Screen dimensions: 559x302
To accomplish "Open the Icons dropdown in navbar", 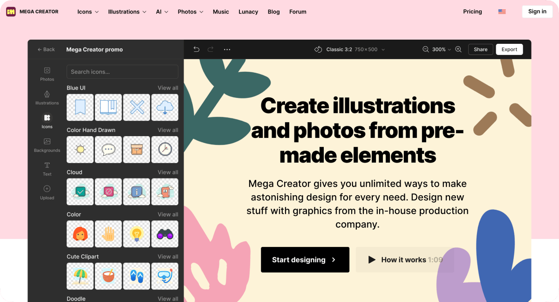I will click(88, 12).
